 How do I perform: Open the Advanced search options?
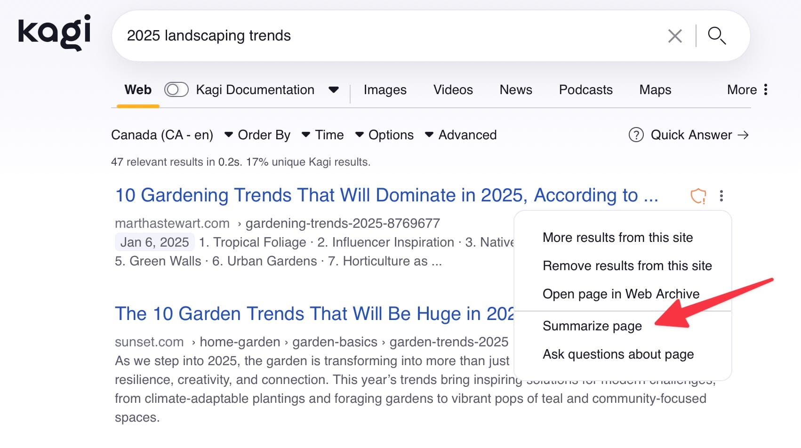[467, 135]
